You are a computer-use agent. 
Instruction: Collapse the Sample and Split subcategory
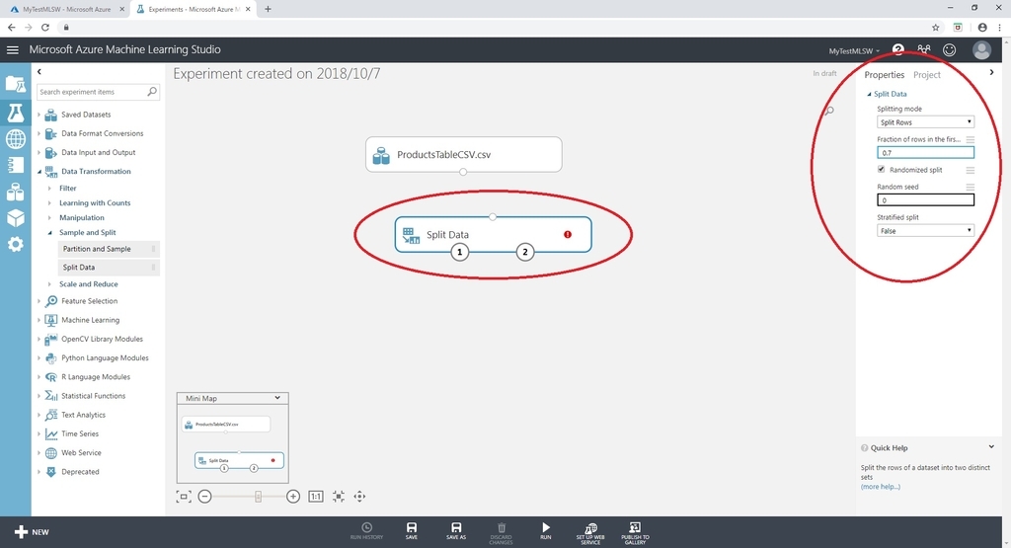point(49,233)
